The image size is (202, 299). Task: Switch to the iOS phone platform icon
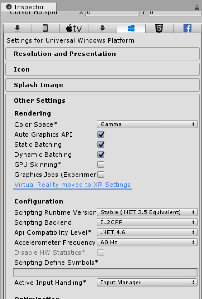click(x=45, y=28)
